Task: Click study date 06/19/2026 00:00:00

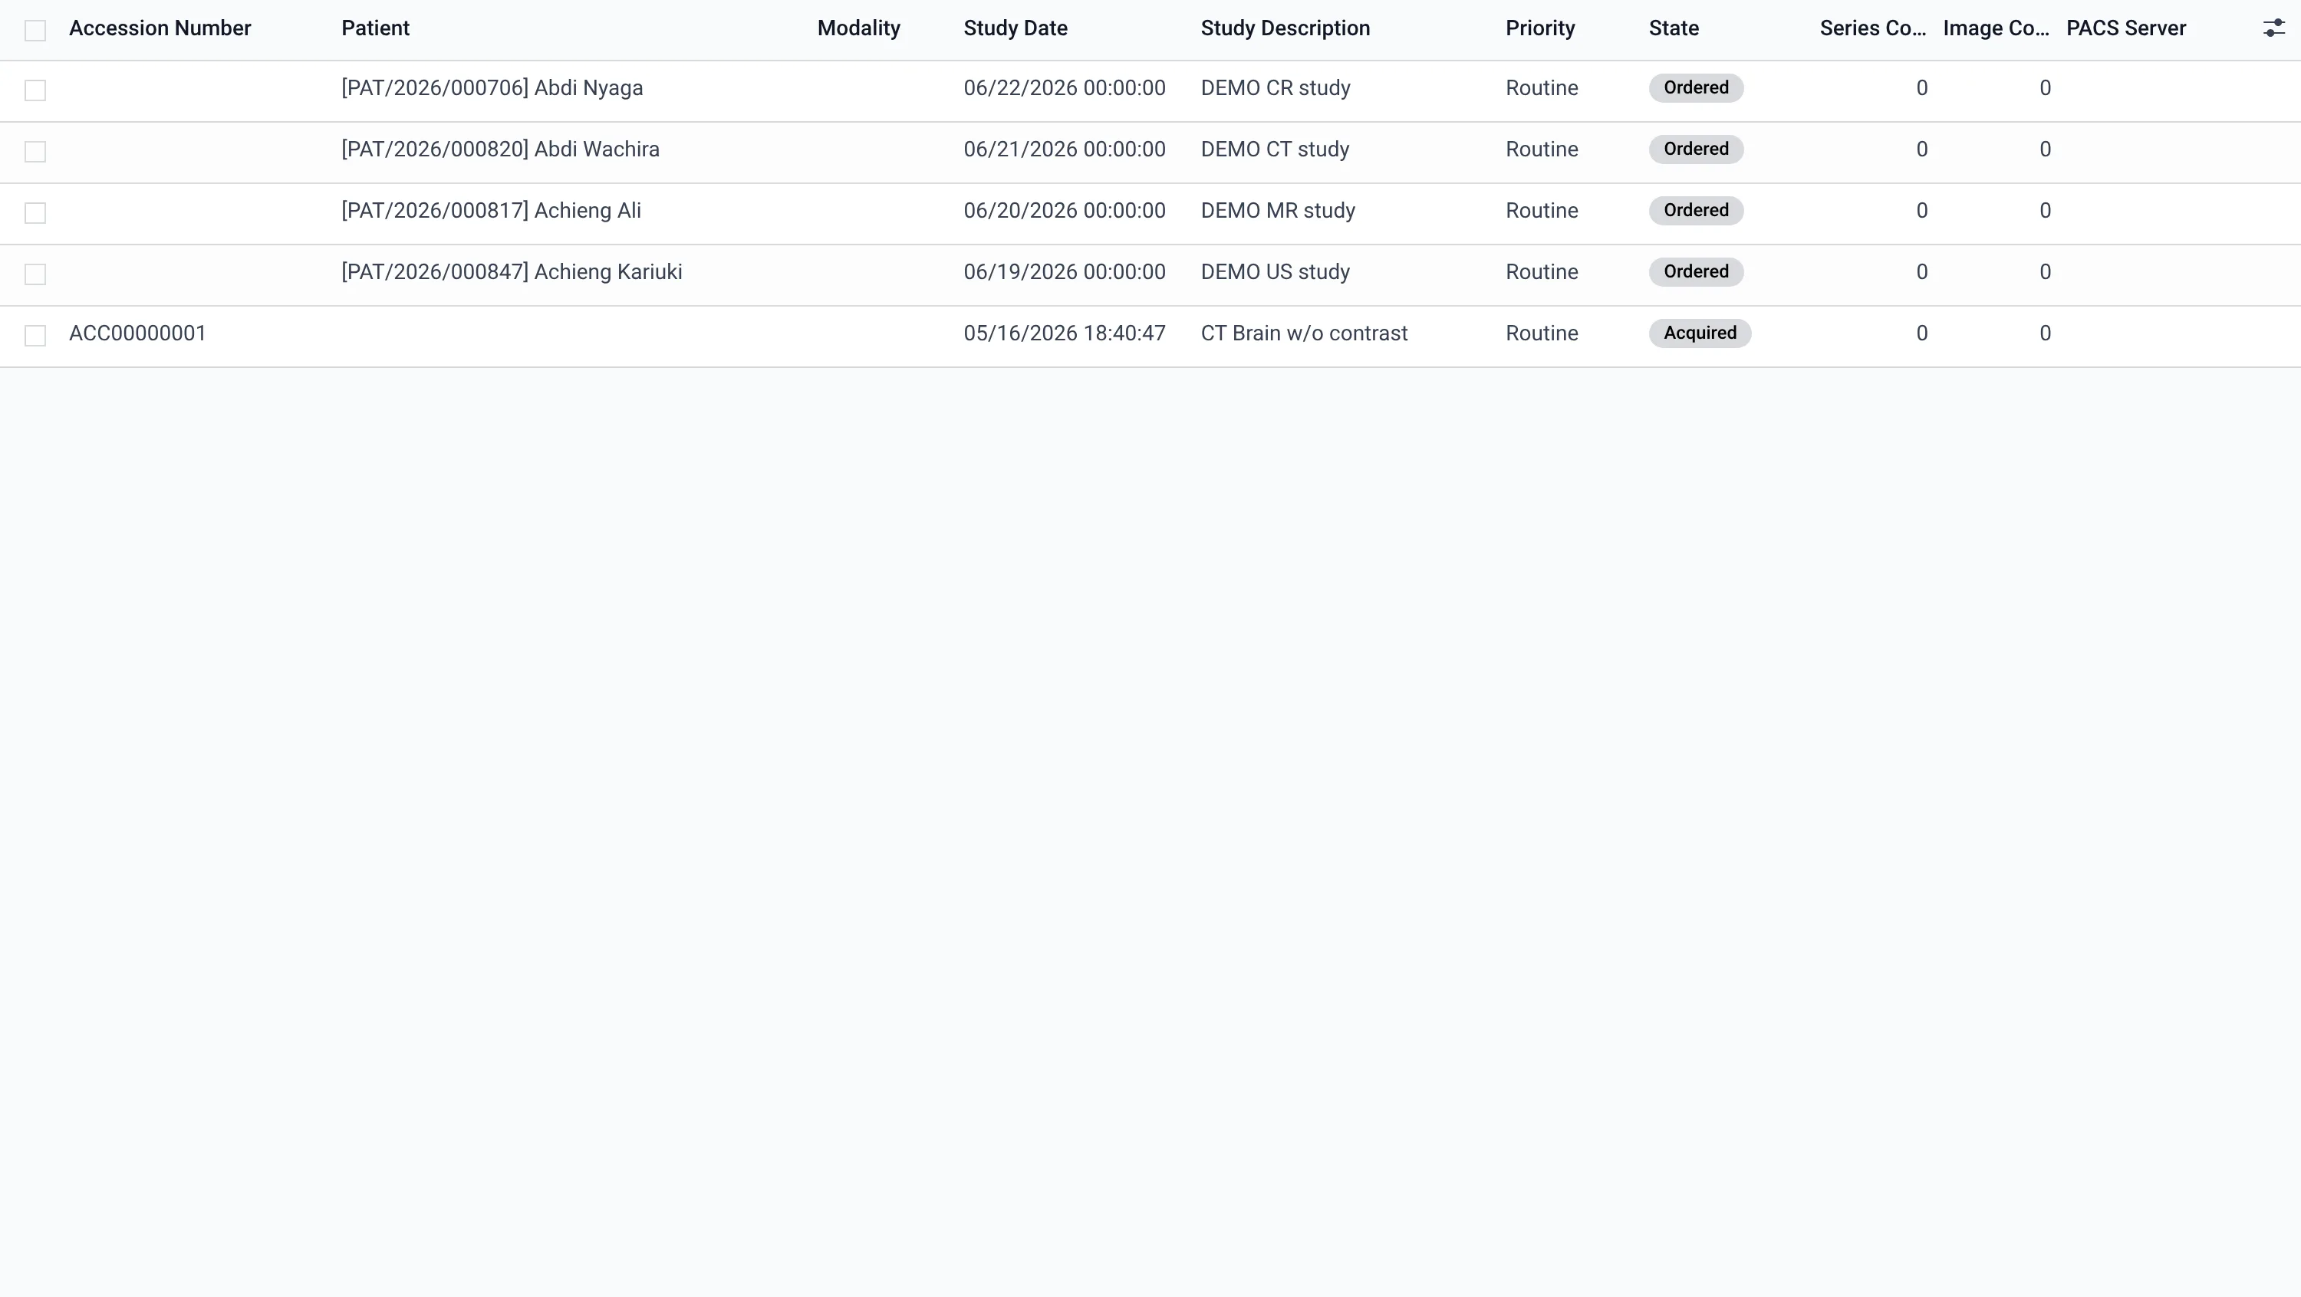Action: click(x=1064, y=272)
